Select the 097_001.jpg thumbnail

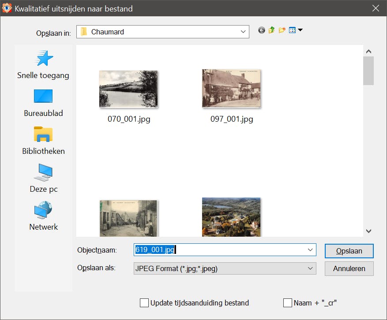coord(231,89)
